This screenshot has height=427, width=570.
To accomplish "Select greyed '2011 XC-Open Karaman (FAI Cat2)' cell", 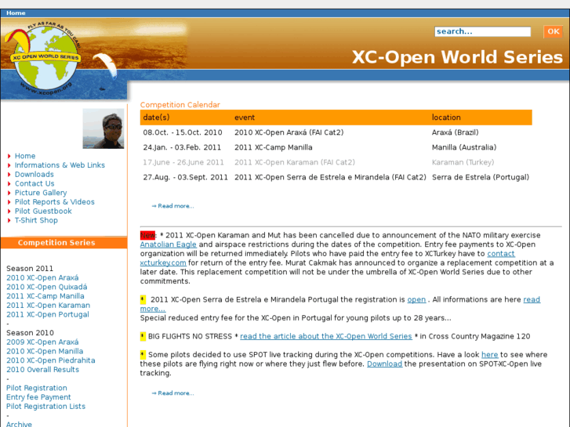I will click(295, 162).
